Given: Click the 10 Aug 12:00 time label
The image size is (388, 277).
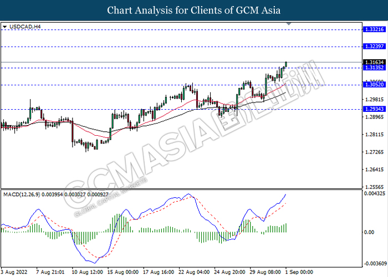Looking at the screenshot, I should pos(88,272).
